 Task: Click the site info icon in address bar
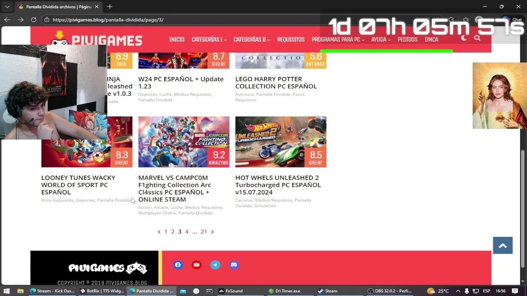point(47,20)
